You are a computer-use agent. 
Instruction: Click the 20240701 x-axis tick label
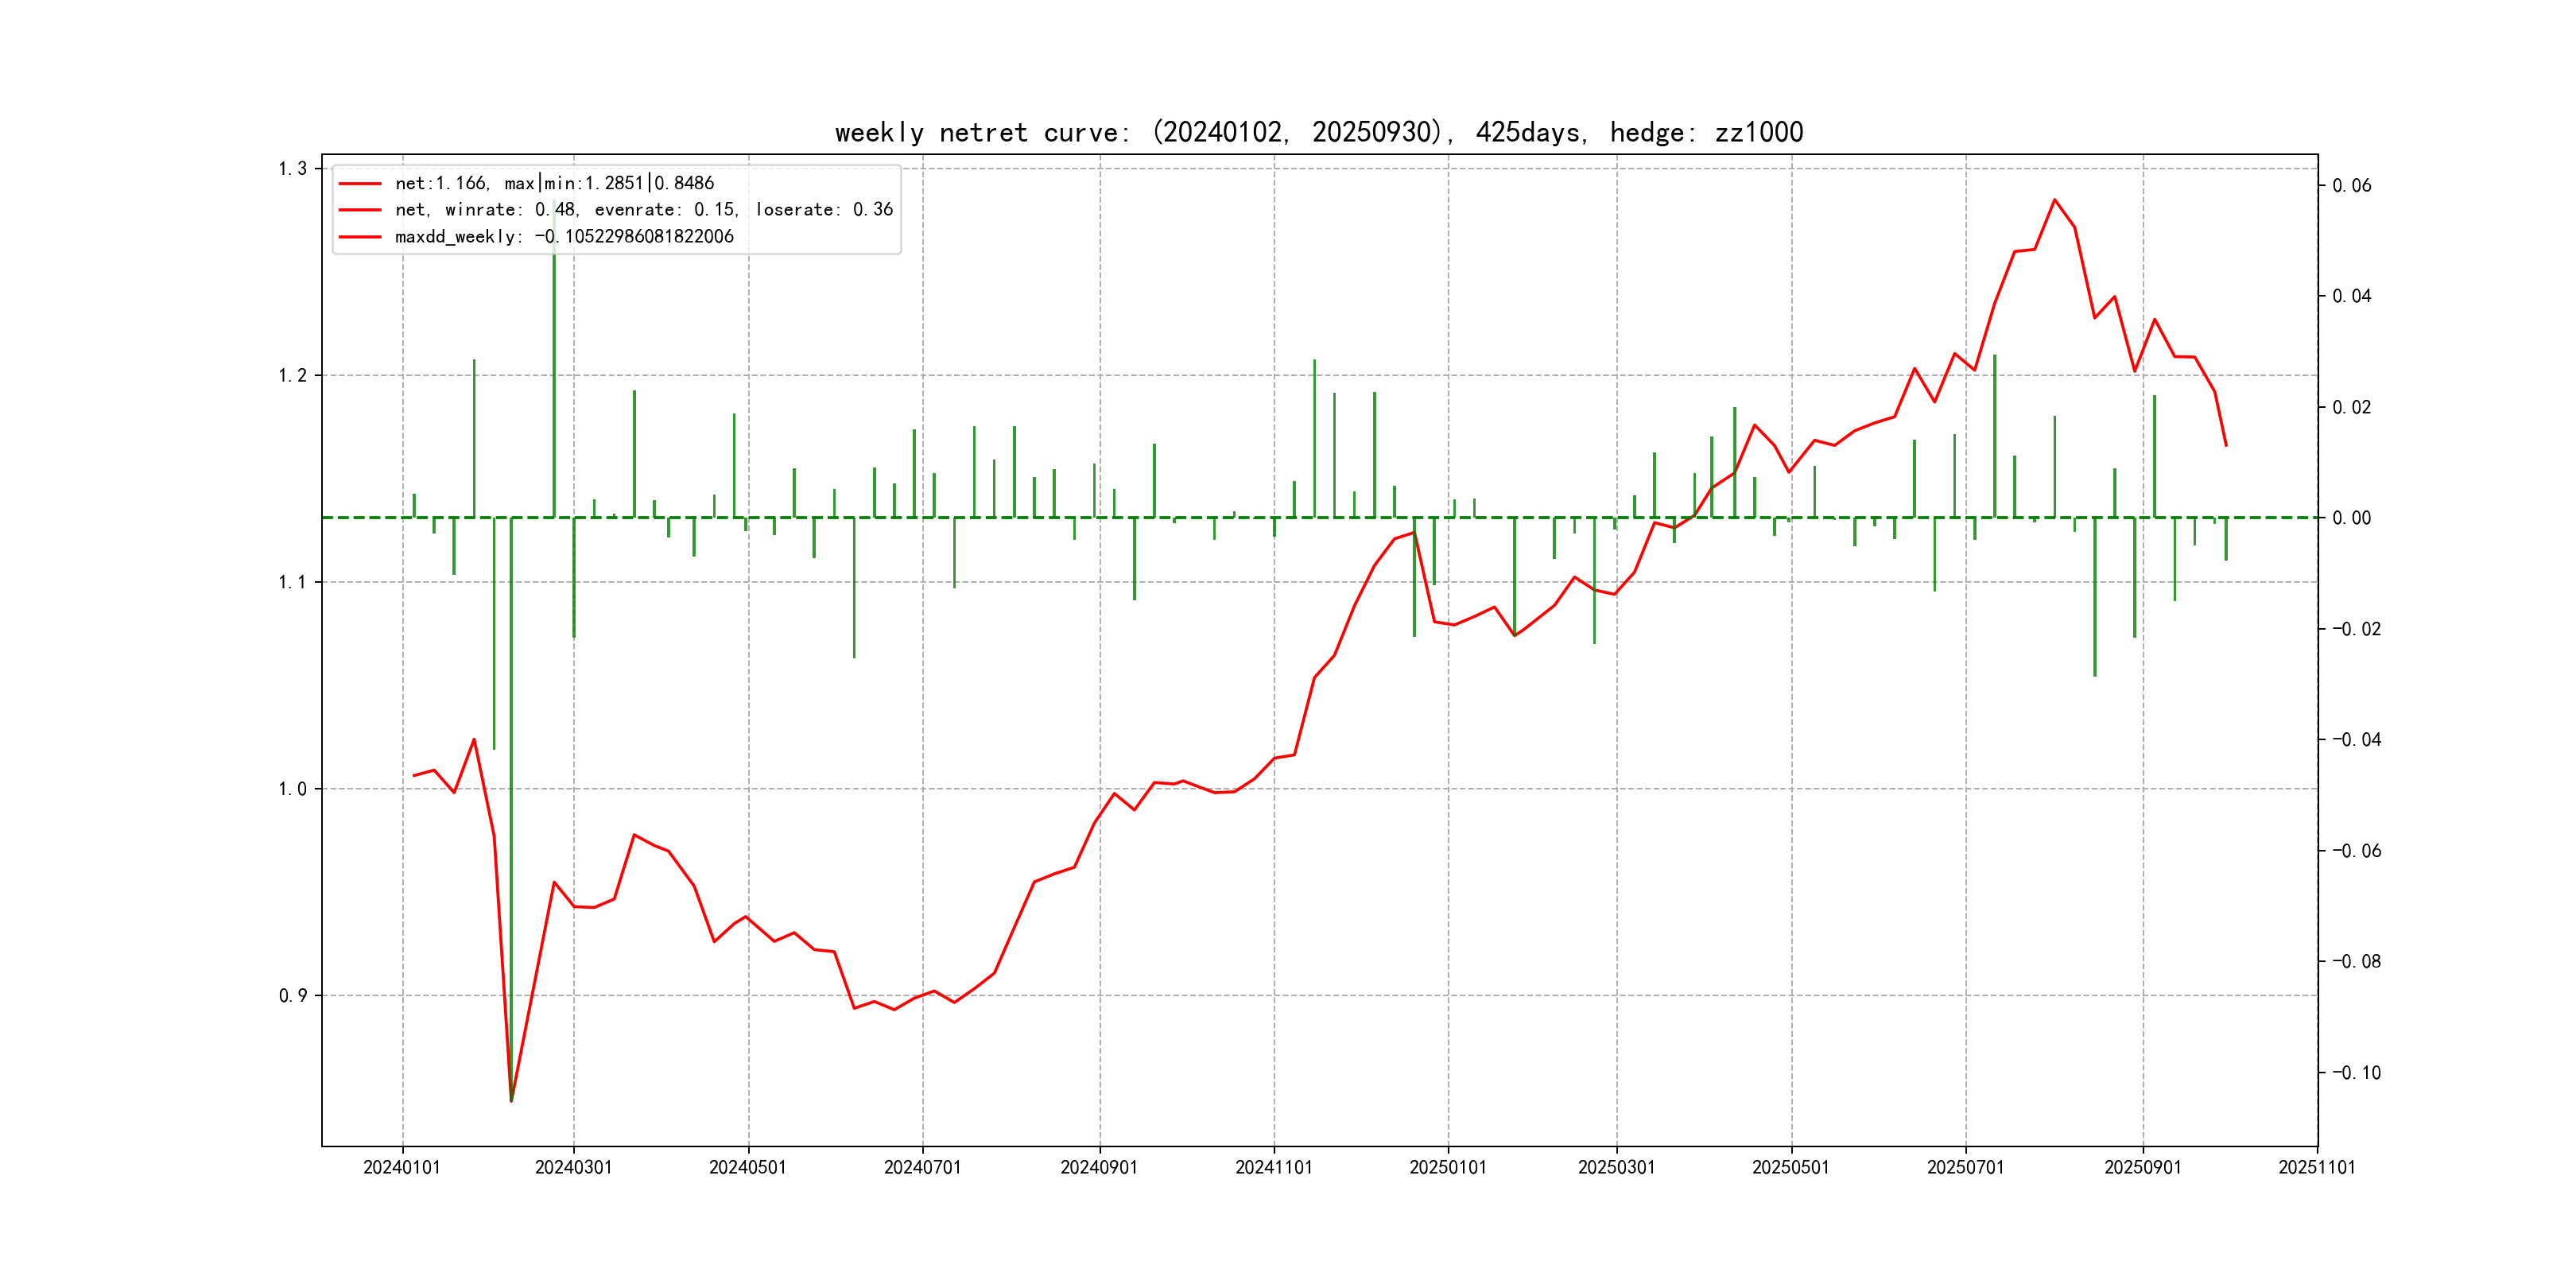click(922, 1167)
